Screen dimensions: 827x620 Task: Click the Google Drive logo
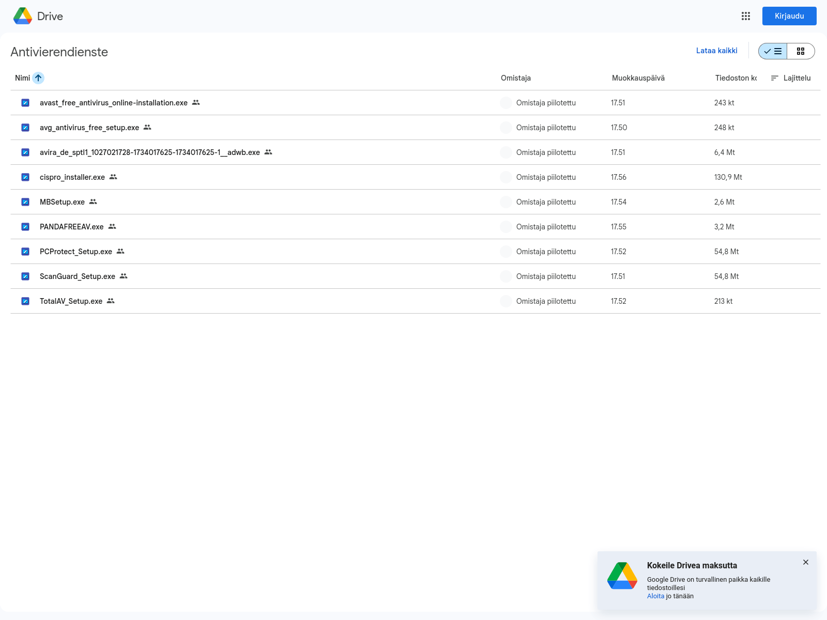[23, 16]
